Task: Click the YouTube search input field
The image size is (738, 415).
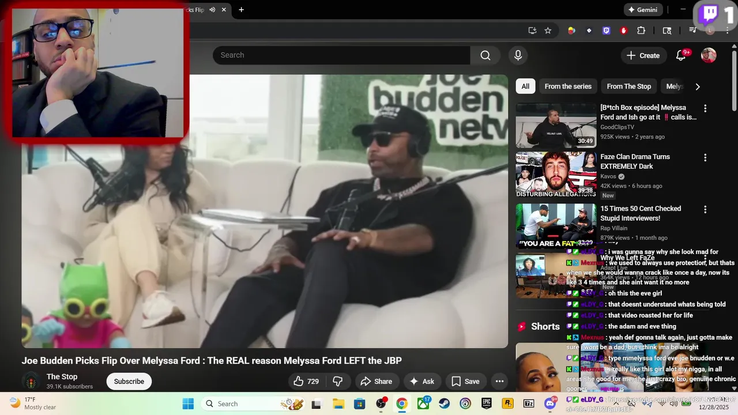Action: coord(341,55)
